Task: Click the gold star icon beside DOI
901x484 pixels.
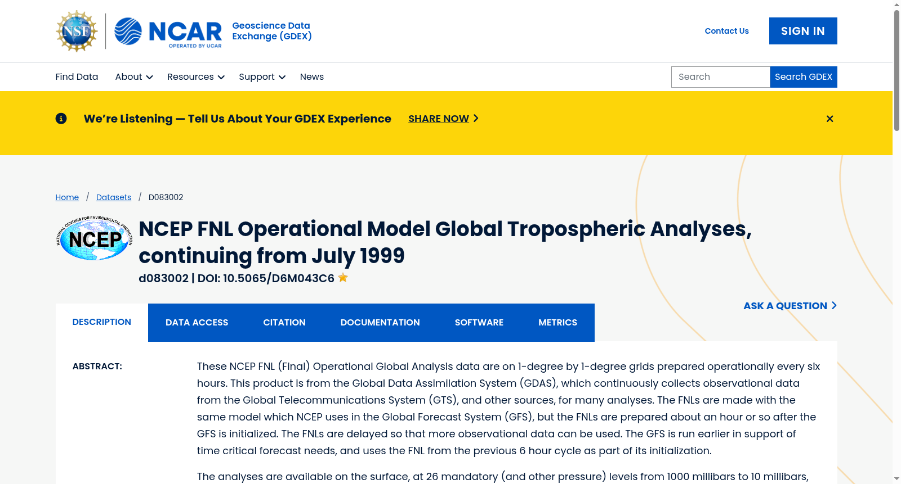Action: pos(343,278)
